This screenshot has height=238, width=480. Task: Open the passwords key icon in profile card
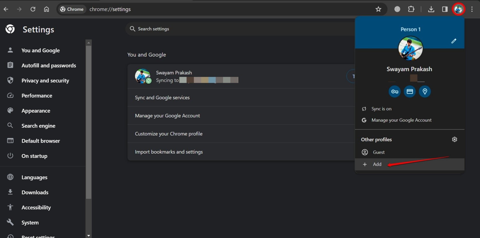click(x=395, y=91)
